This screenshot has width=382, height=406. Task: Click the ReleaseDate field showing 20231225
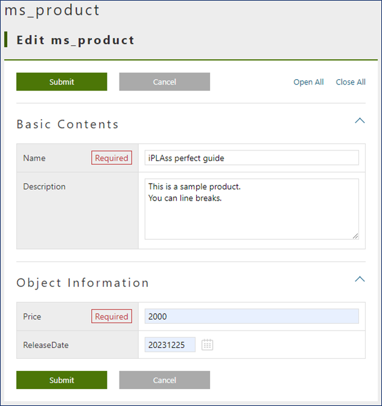[170, 344]
